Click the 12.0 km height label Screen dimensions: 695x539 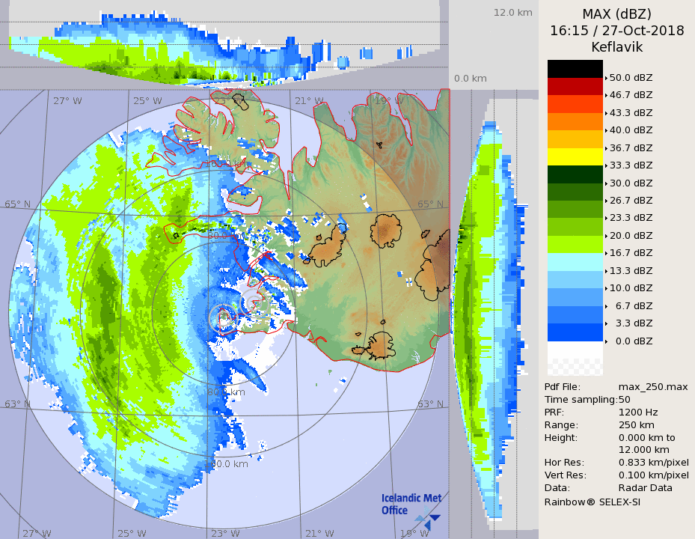point(512,12)
